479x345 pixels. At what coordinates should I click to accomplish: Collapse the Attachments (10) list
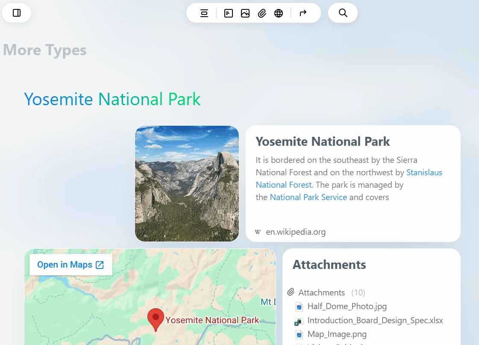pyautogui.click(x=326, y=292)
